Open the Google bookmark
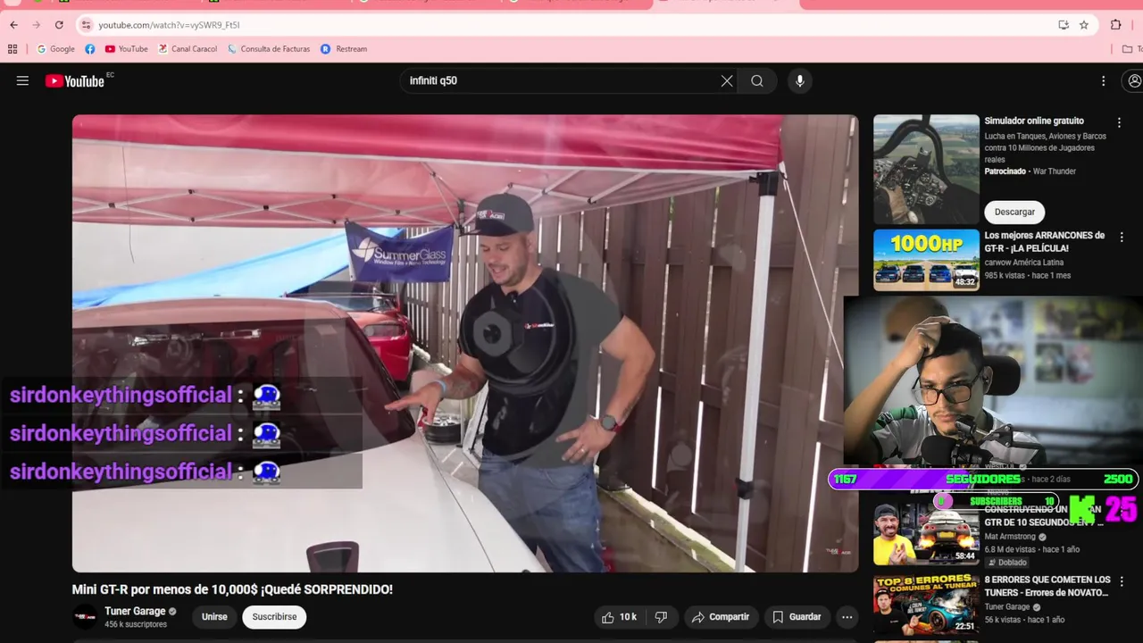The image size is (1143, 643). (x=56, y=49)
